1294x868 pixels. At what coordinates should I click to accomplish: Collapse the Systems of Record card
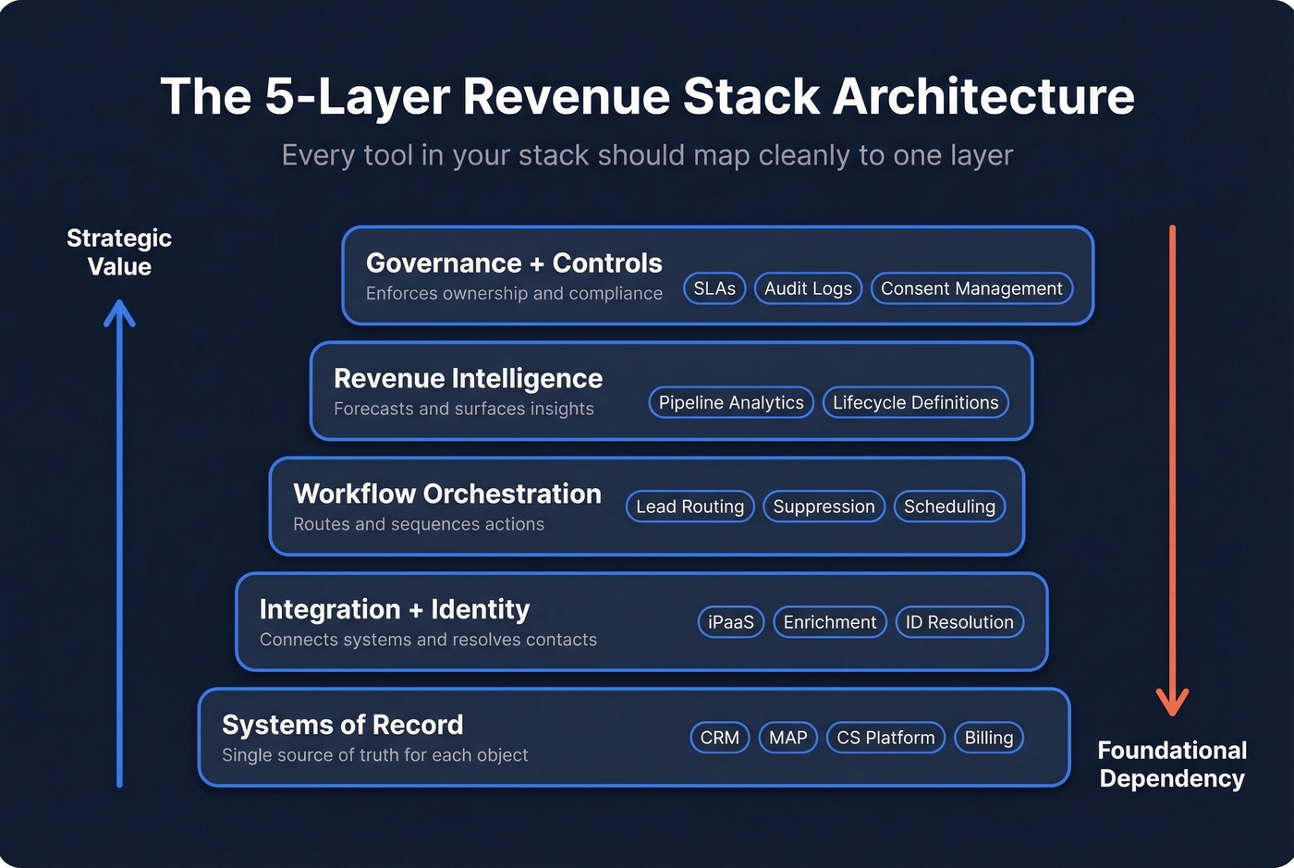click(343, 725)
